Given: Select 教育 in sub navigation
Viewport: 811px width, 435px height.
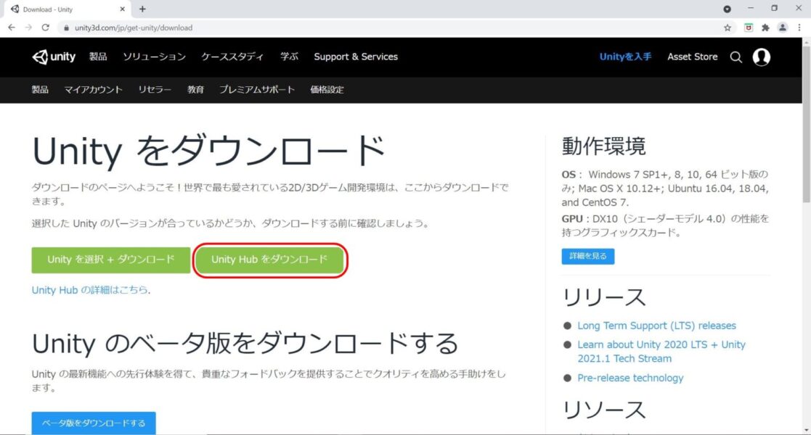Looking at the screenshot, I should (x=195, y=89).
